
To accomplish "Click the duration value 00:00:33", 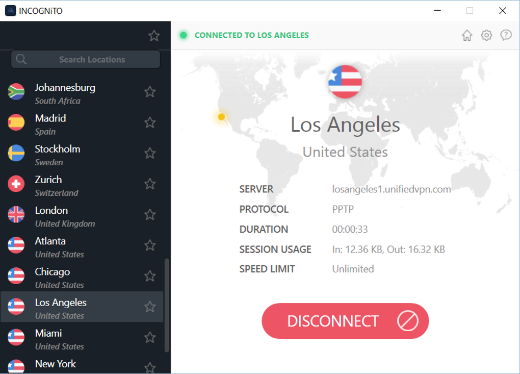I will 350,229.
